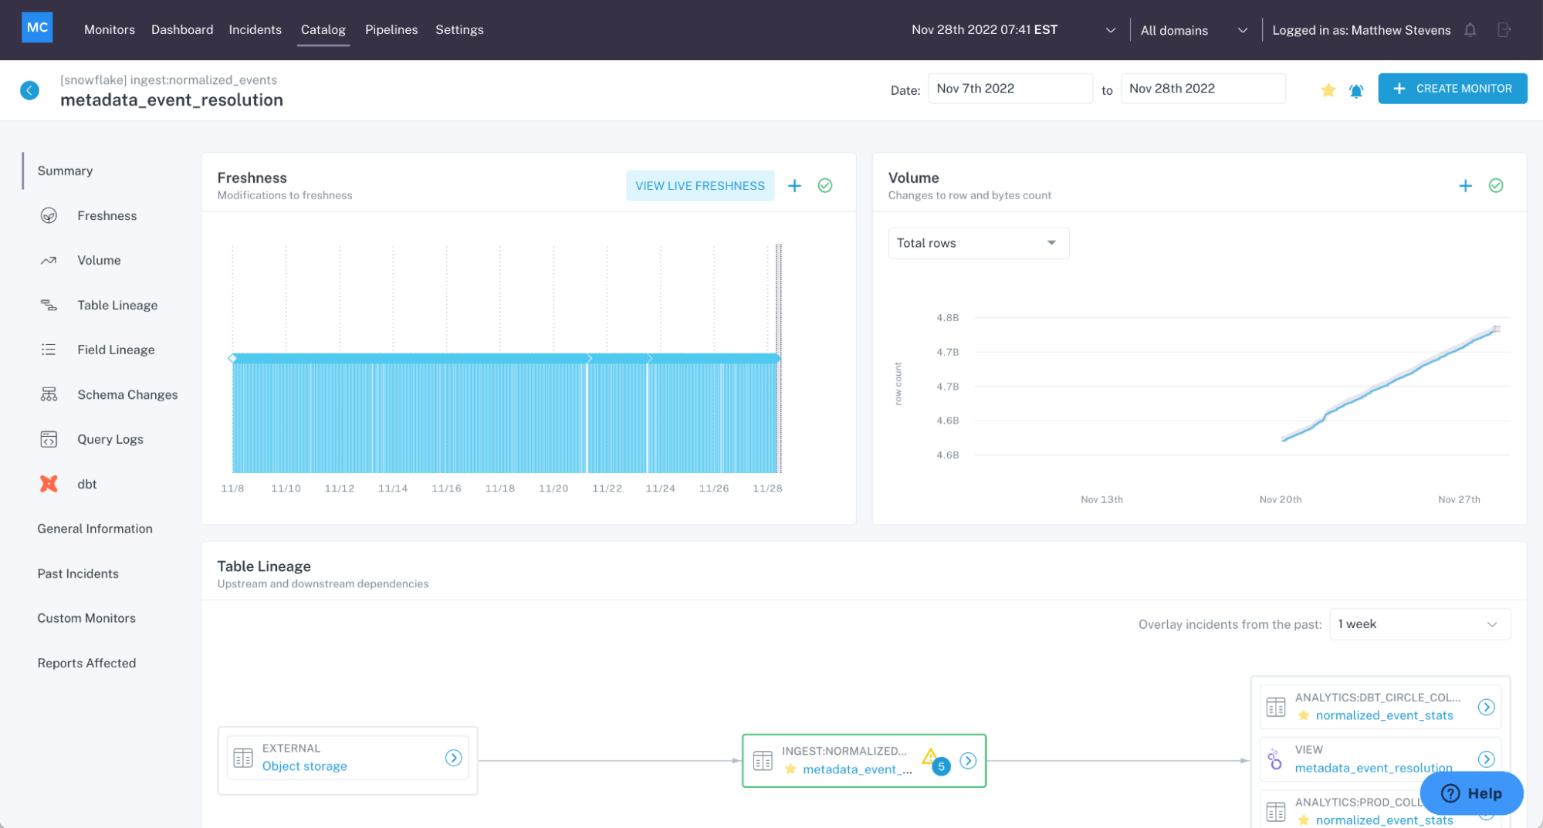Open notifications via the bell icon

coord(1470,29)
